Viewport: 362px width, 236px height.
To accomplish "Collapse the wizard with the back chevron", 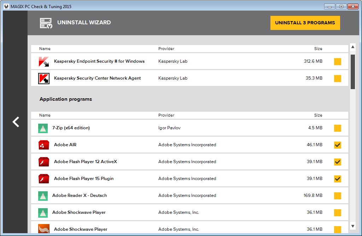I will tap(15, 122).
